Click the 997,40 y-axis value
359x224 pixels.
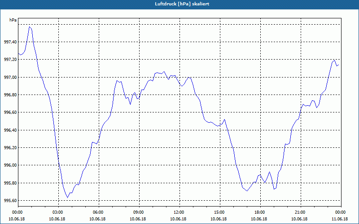pos(10,42)
